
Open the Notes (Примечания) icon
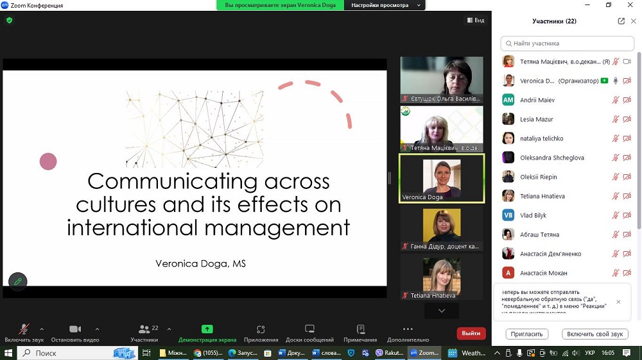[360, 329]
